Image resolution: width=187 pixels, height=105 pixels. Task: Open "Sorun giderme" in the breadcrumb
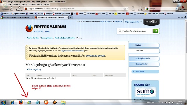47,38
